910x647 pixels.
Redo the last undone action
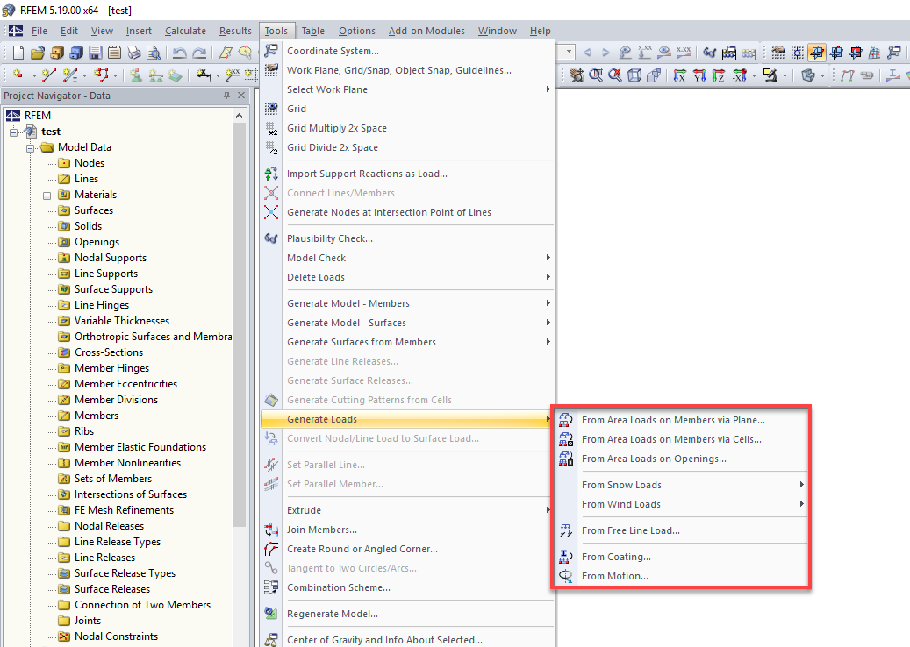pos(200,52)
